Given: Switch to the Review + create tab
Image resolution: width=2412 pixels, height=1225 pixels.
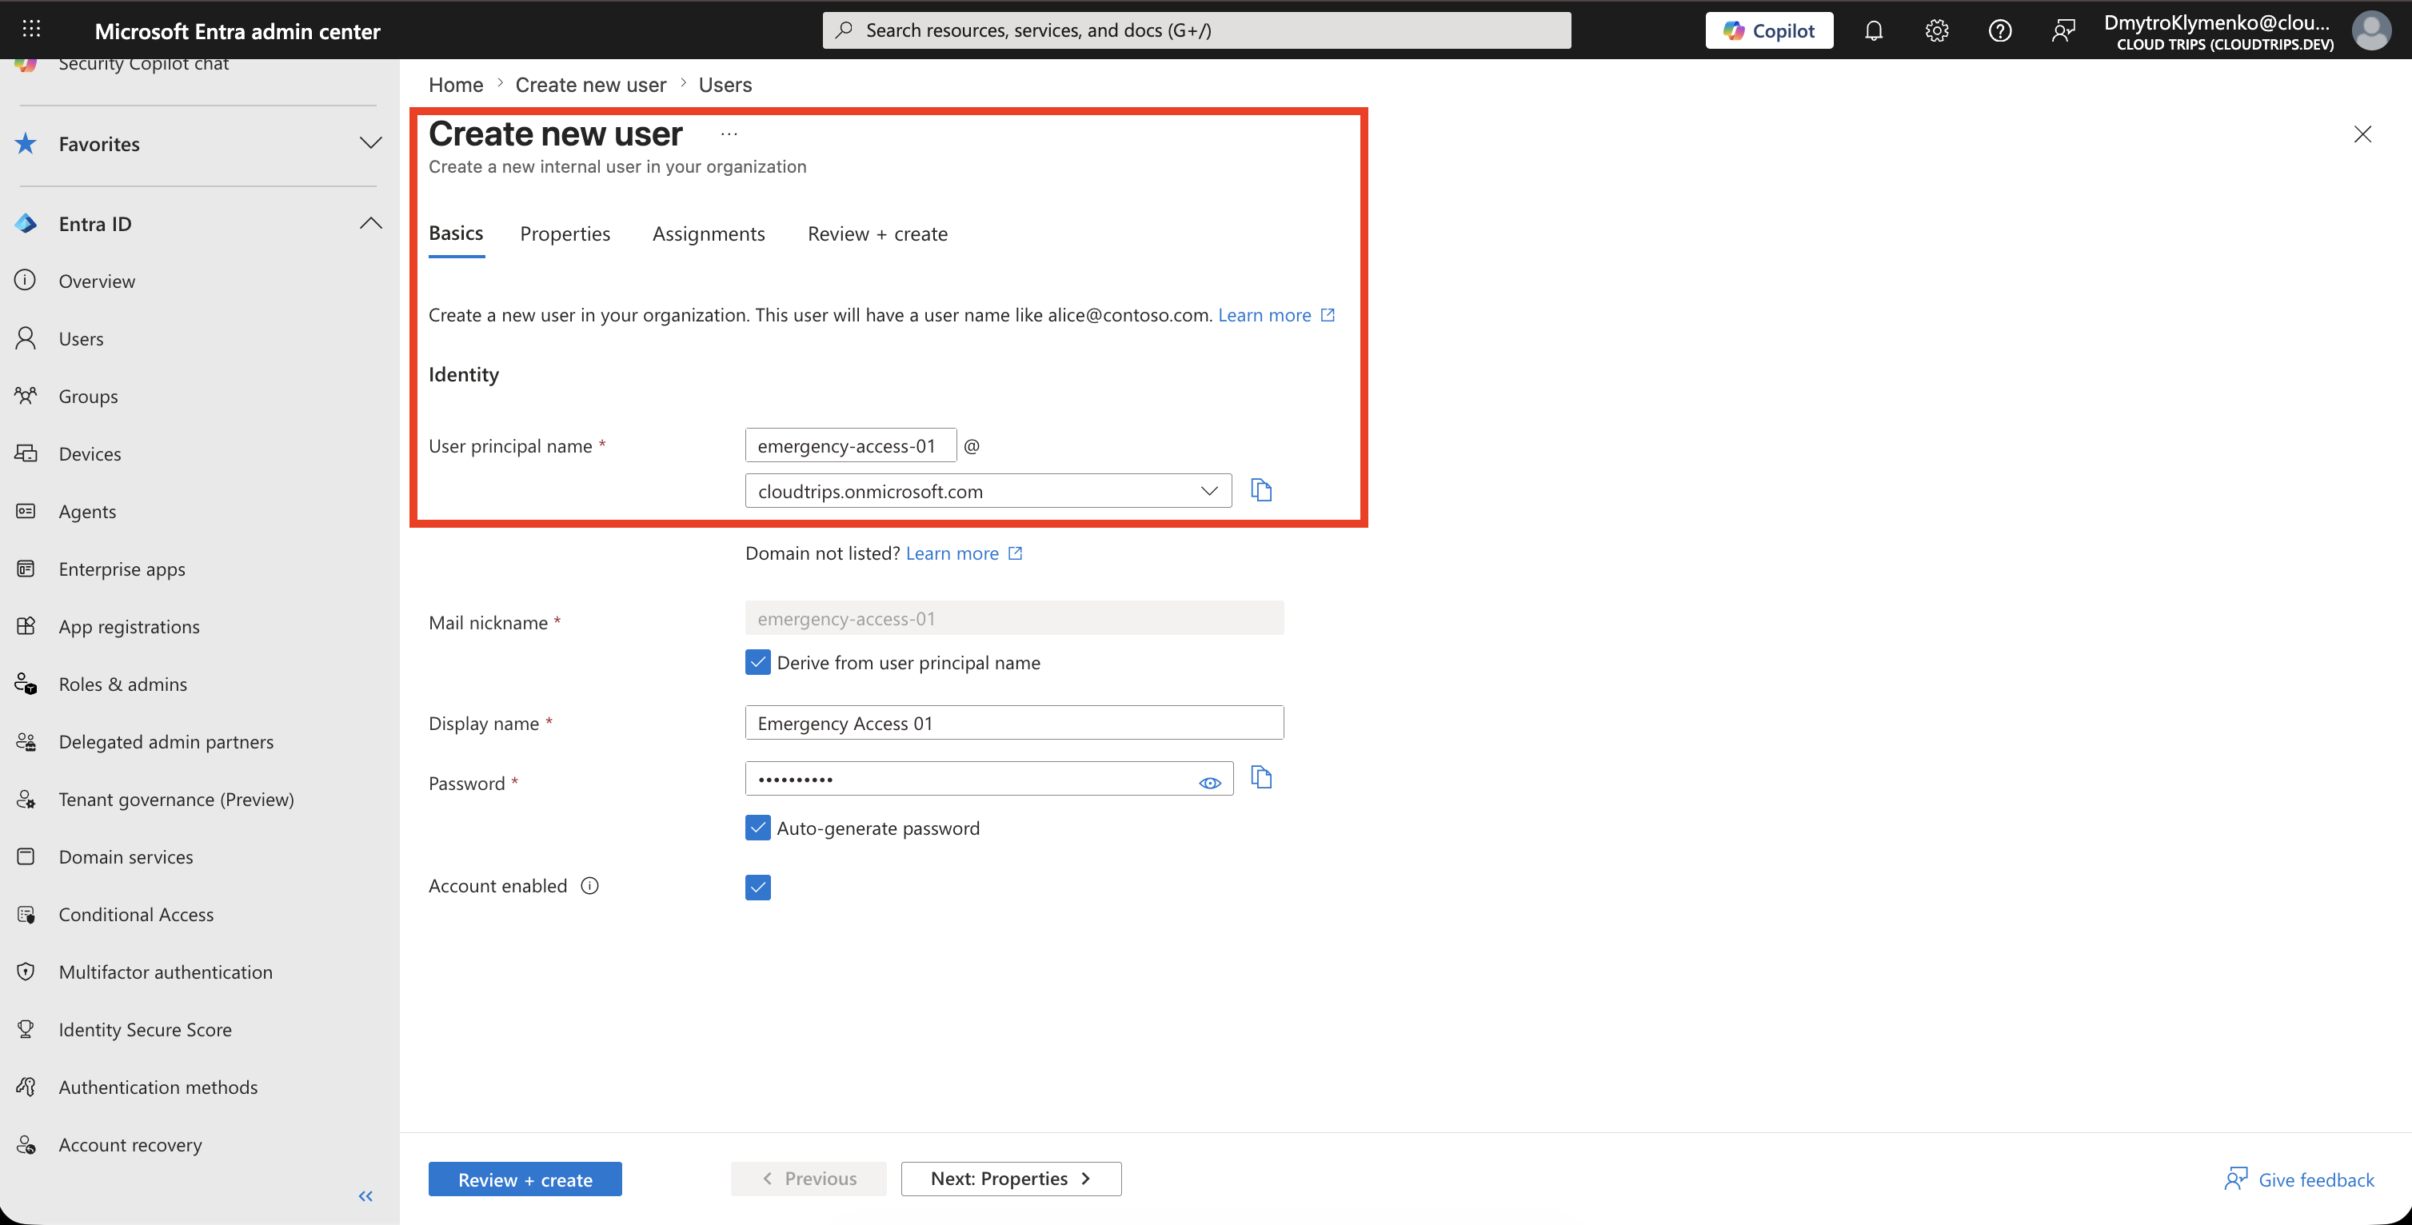Looking at the screenshot, I should [x=877, y=233].
